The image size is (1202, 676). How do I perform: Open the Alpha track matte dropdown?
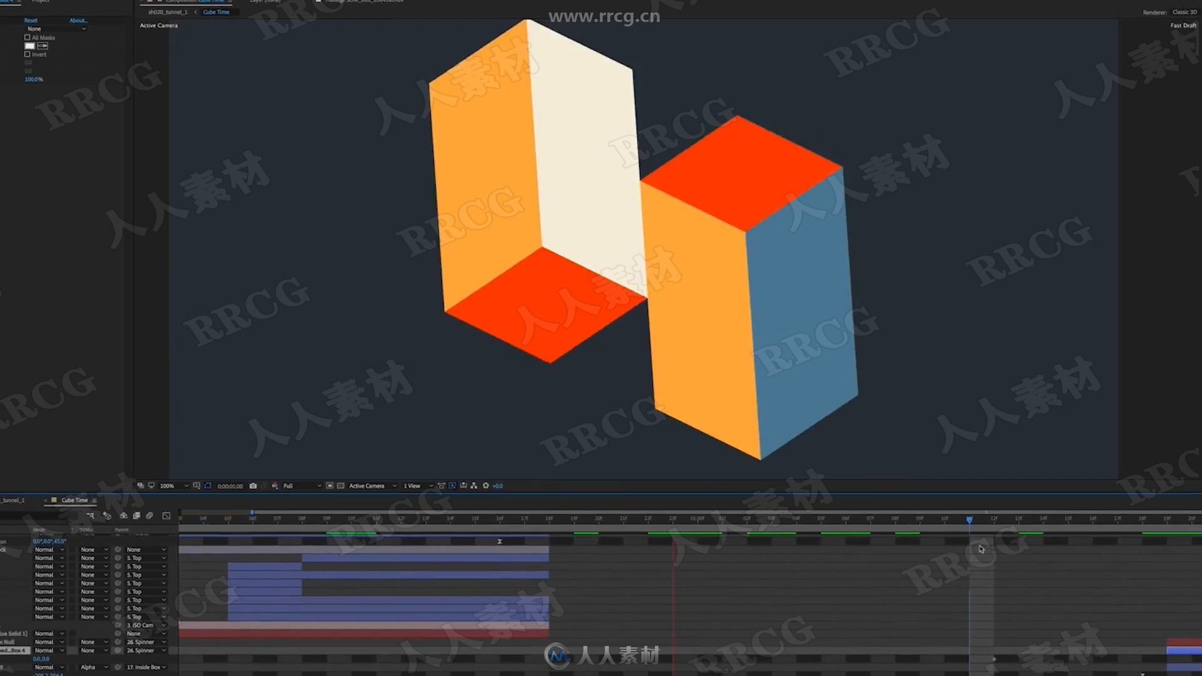pyautogui.click(x=93, y=667)
